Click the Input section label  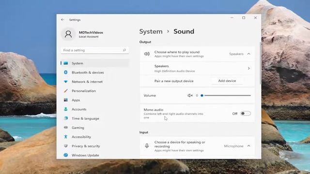144,132
